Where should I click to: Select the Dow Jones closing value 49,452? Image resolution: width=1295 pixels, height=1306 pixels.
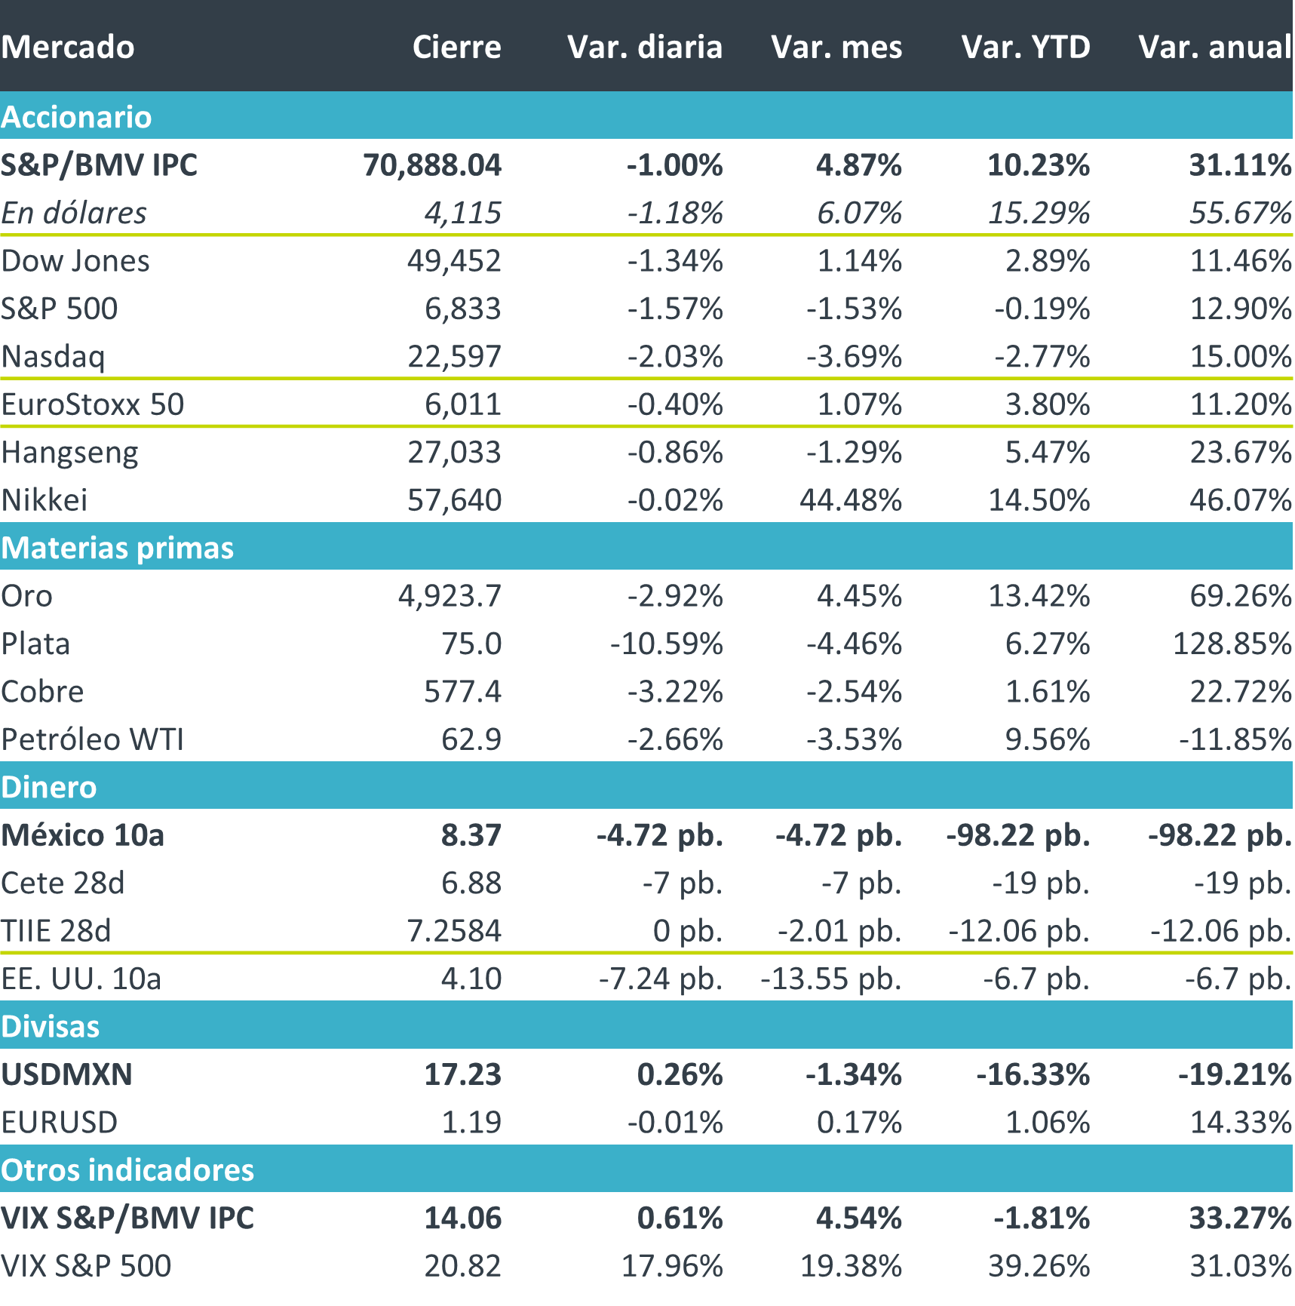pyautogui.click(x=454, y=261)
